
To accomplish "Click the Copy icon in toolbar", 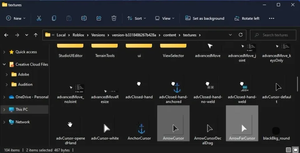I will pyautogui.click(x=54, y=18).
